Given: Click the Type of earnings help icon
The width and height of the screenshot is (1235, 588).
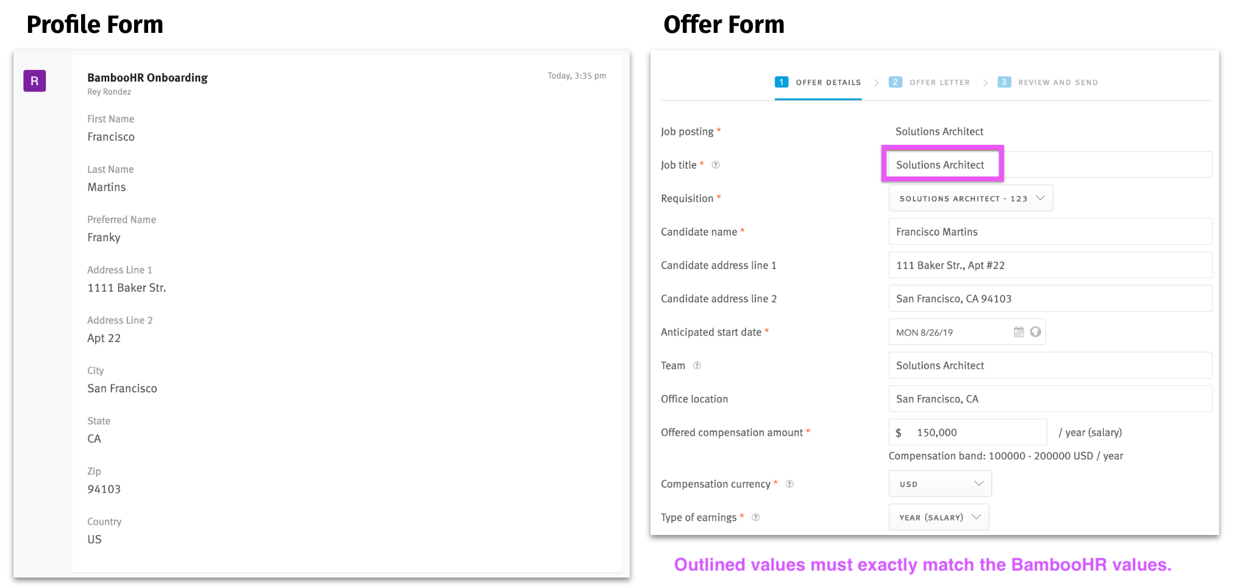Looking at the screenshot, I should 755,517.
